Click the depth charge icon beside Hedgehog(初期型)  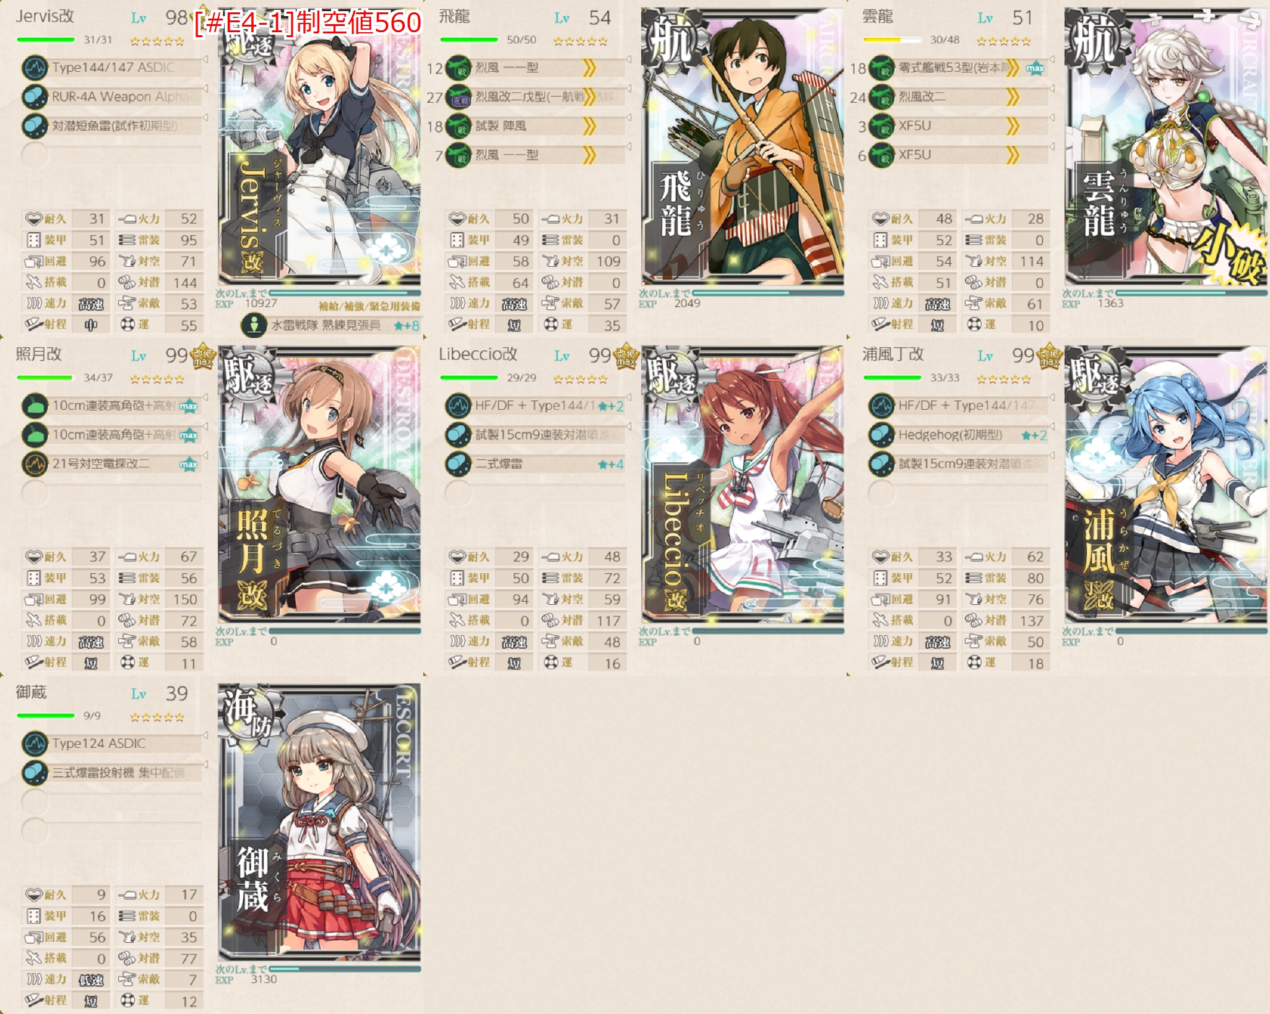coord(882,435)
